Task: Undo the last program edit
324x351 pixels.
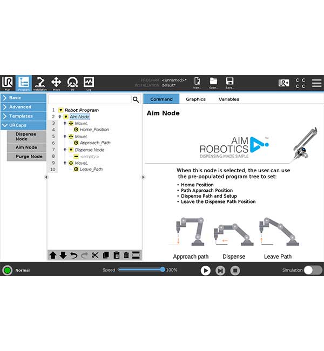Action: [73, 255]
